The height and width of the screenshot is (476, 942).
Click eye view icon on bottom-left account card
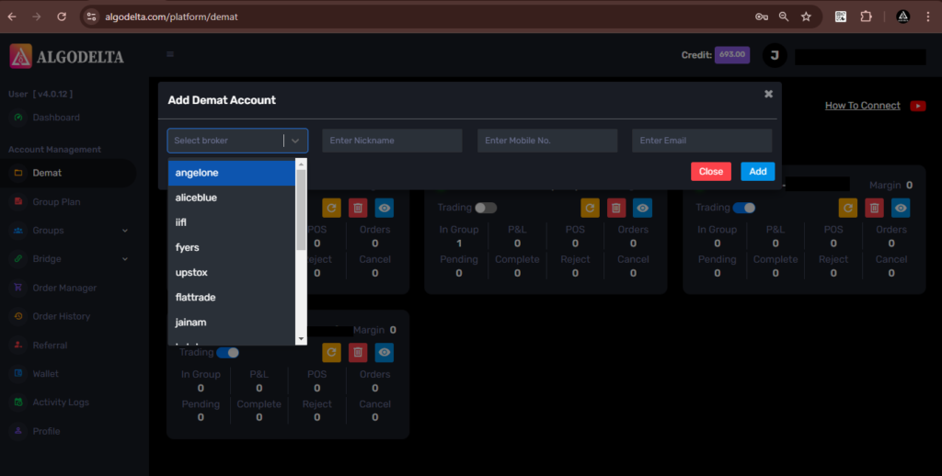pos(384,352)
